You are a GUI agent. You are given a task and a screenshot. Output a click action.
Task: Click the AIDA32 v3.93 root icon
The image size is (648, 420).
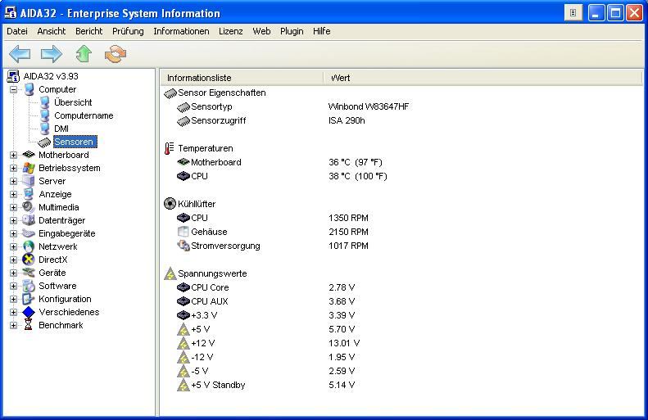[13, 76]
